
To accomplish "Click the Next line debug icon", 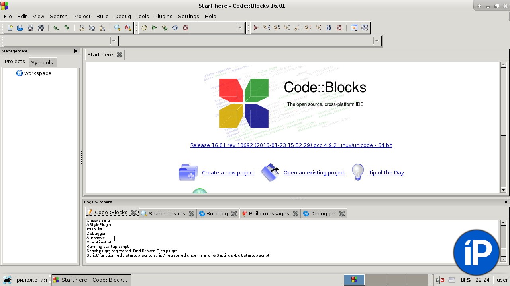I will 277,28.
